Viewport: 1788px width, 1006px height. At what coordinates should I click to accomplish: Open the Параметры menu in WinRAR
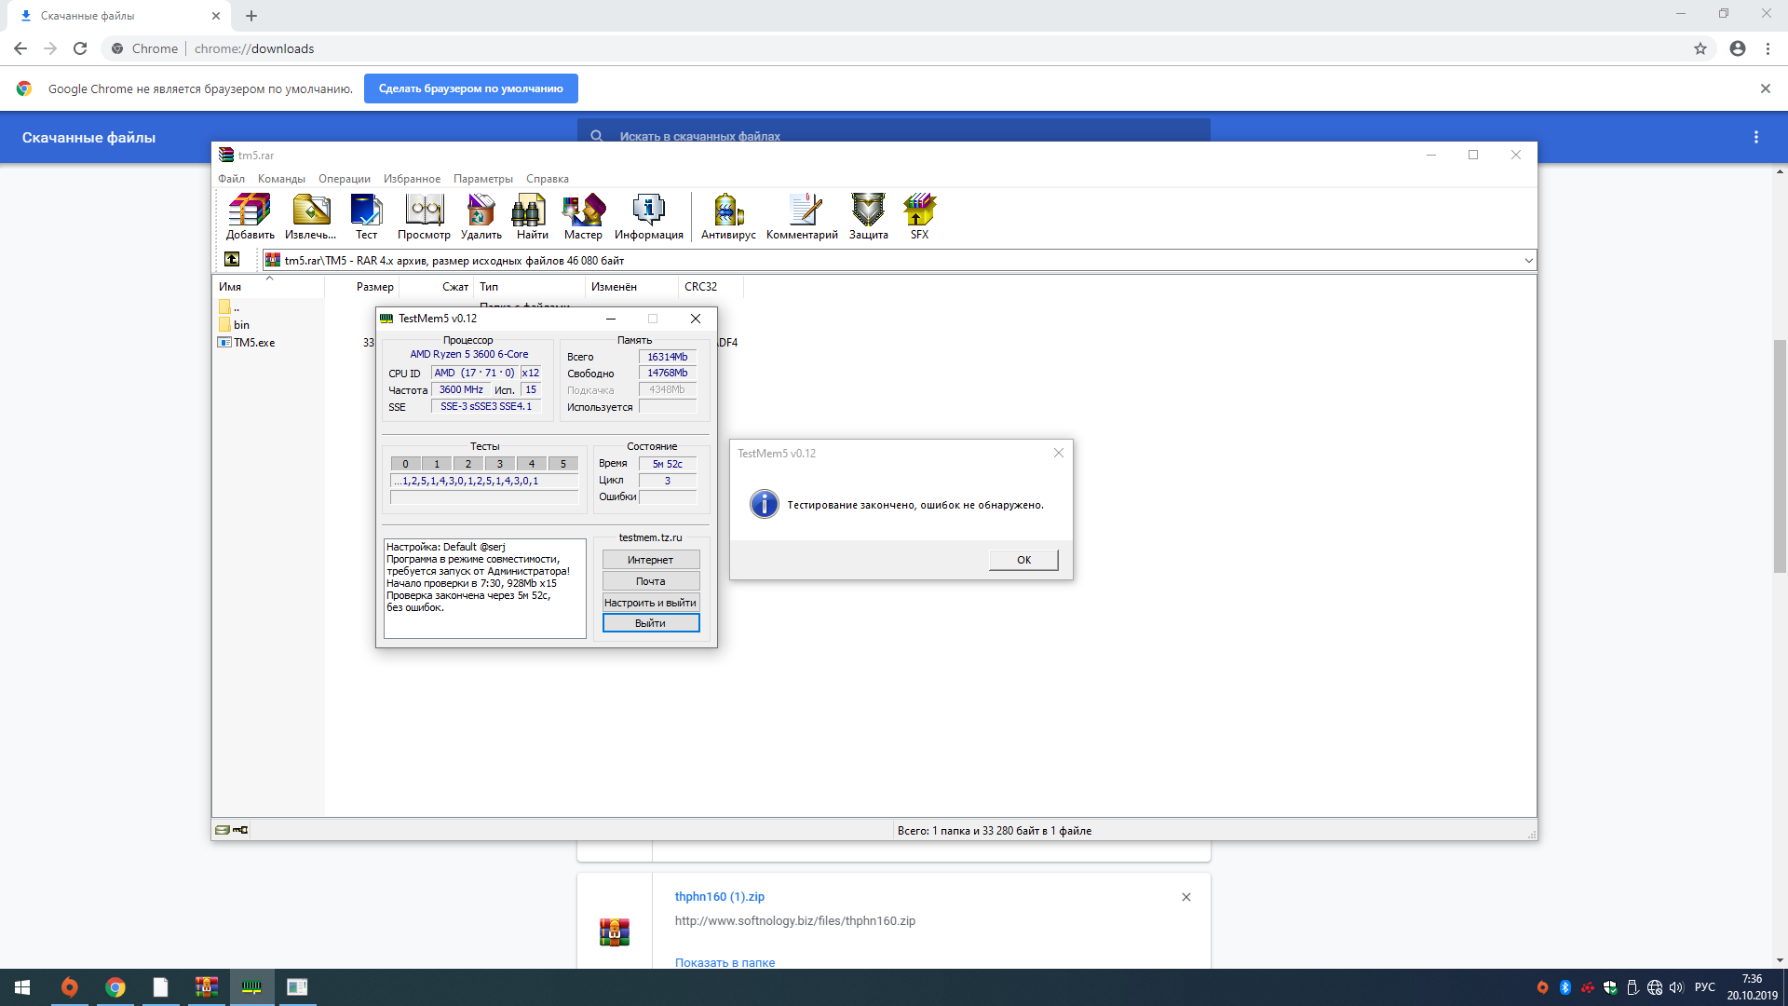482,179
